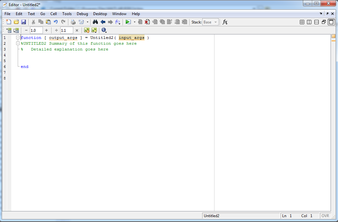Open Show cell titles %% dropdown
The image size is (338, 222).
tap(94, 30)
